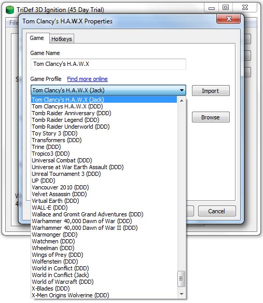The height and width of the screenshot is (303, 263).
Task: Choose Wheelman (DDD) profile
Action: [104, 248]
